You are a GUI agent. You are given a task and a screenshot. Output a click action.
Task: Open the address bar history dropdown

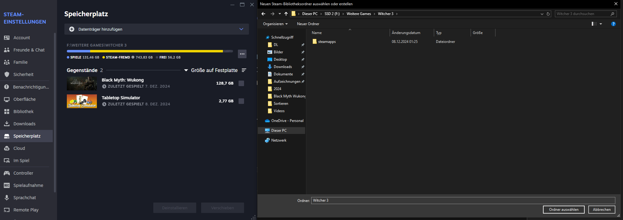(x=542, y=14)
